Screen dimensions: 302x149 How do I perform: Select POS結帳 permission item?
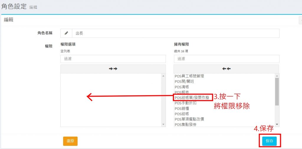(x=182, y=114)
